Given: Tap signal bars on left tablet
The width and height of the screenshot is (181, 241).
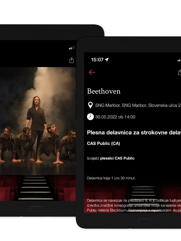Looking at the screenshot, I should pos(72,48).
